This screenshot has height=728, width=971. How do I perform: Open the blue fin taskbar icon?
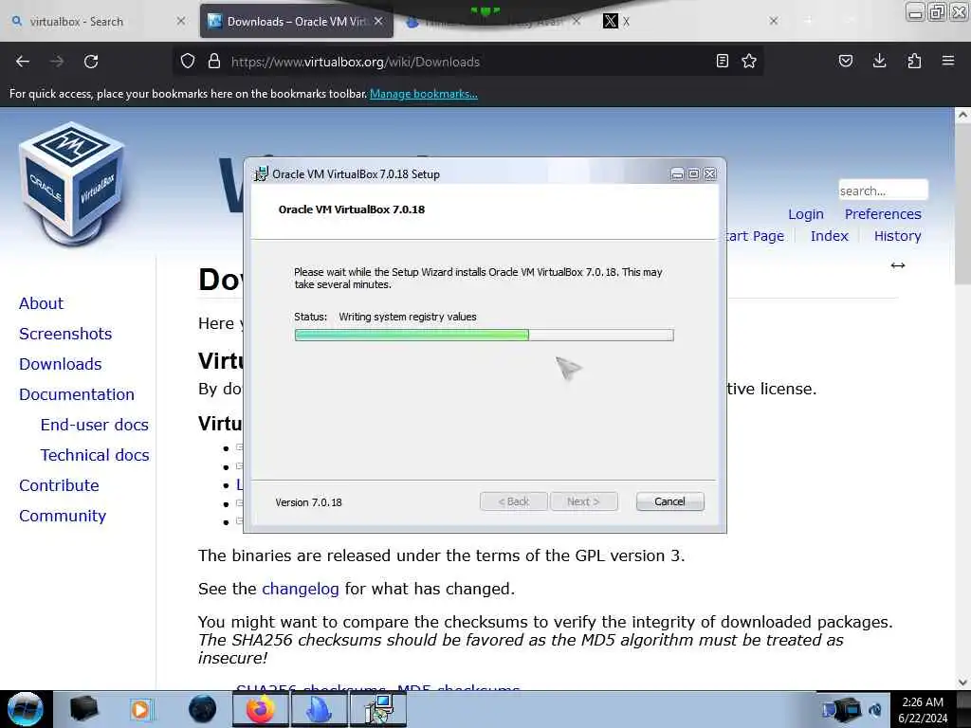(x=319, y=709)
